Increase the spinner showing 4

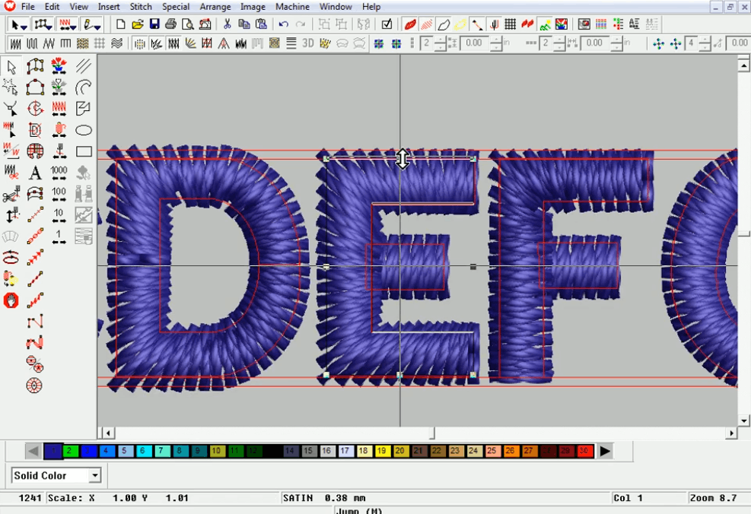704,40
